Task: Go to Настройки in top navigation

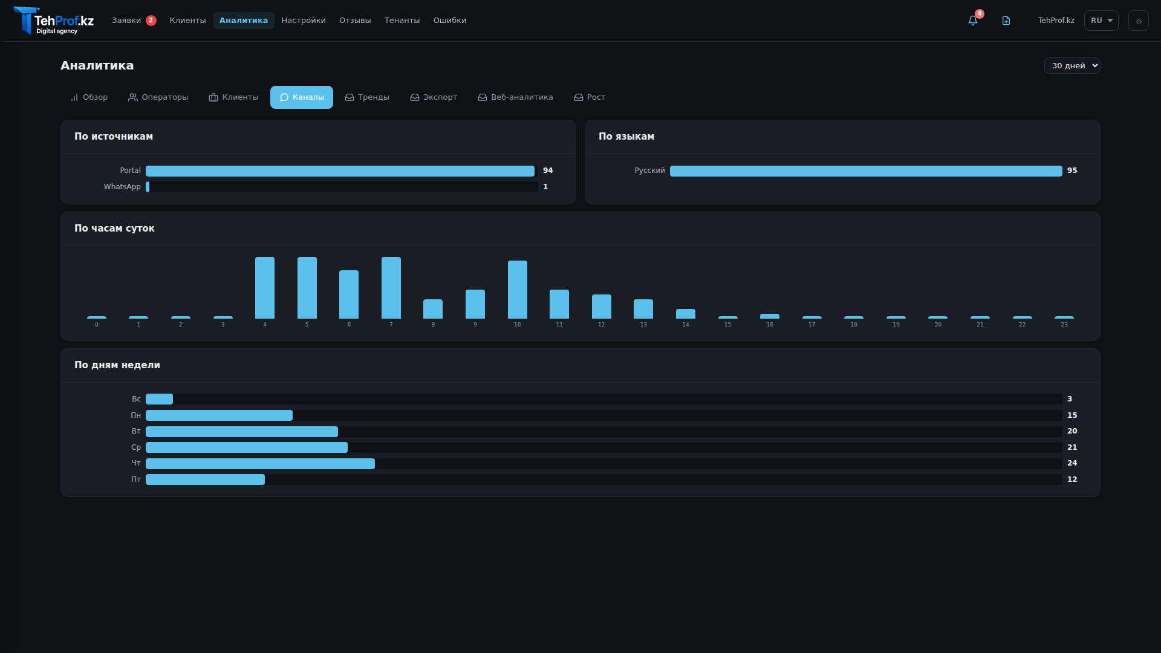Action: coord(303,21)
